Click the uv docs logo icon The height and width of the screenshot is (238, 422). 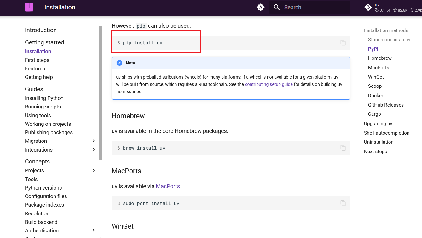pos(29,7)
